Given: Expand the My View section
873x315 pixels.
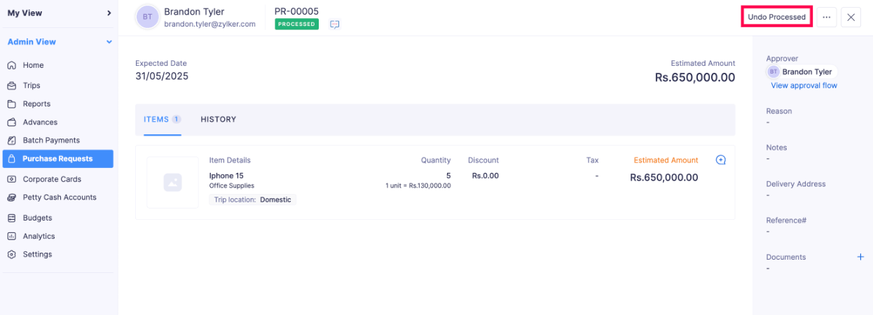Looking at the screenshot, I should (x=109, y=13).
